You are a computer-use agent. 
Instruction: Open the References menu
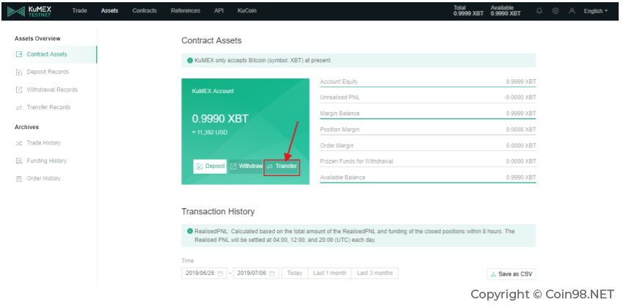point(186,11)
